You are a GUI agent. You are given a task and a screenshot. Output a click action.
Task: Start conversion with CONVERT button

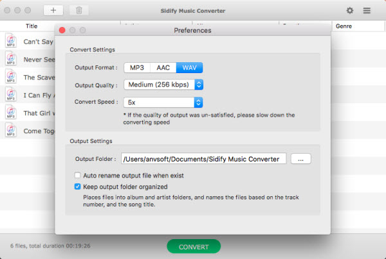[194, 246]
